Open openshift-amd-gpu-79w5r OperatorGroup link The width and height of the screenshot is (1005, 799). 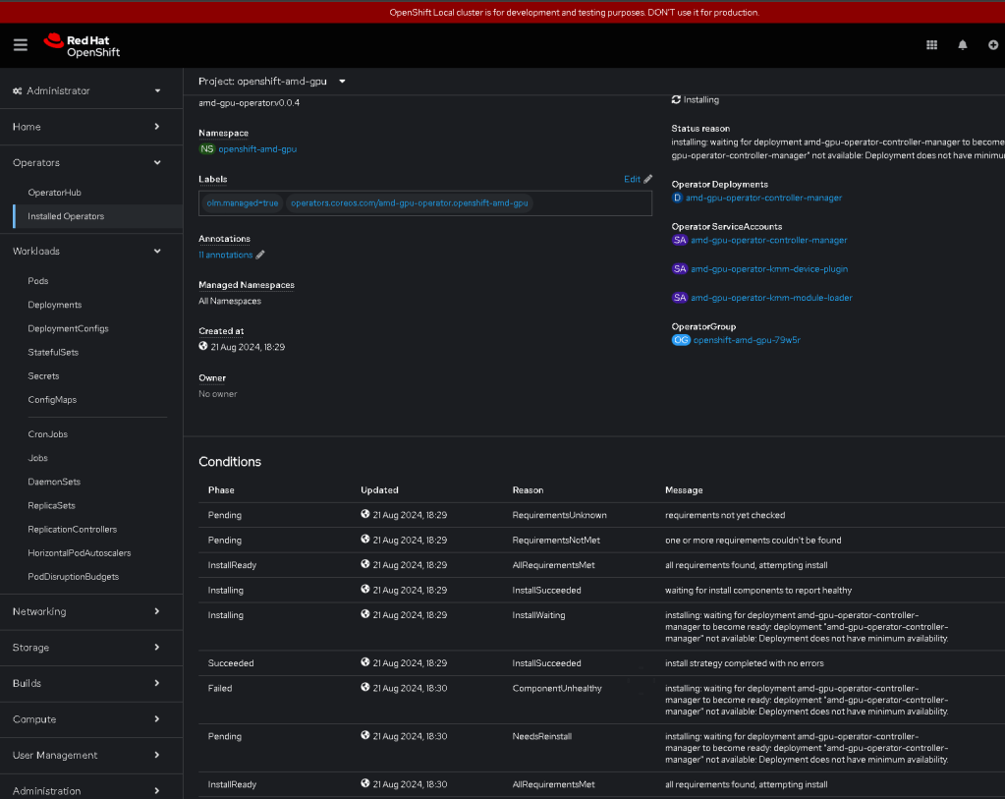coord(747,340)
